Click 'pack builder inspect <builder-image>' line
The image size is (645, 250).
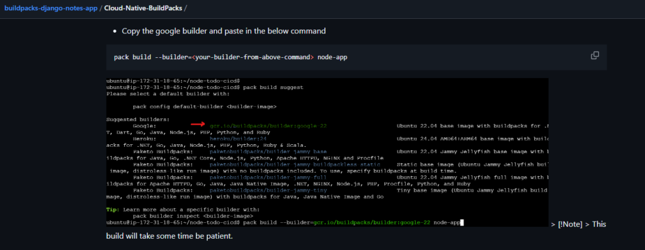pos(193,216)
